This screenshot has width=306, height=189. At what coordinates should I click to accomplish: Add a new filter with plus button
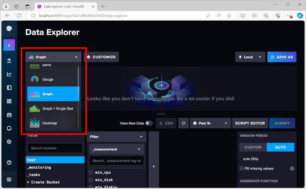click(154, 167)
